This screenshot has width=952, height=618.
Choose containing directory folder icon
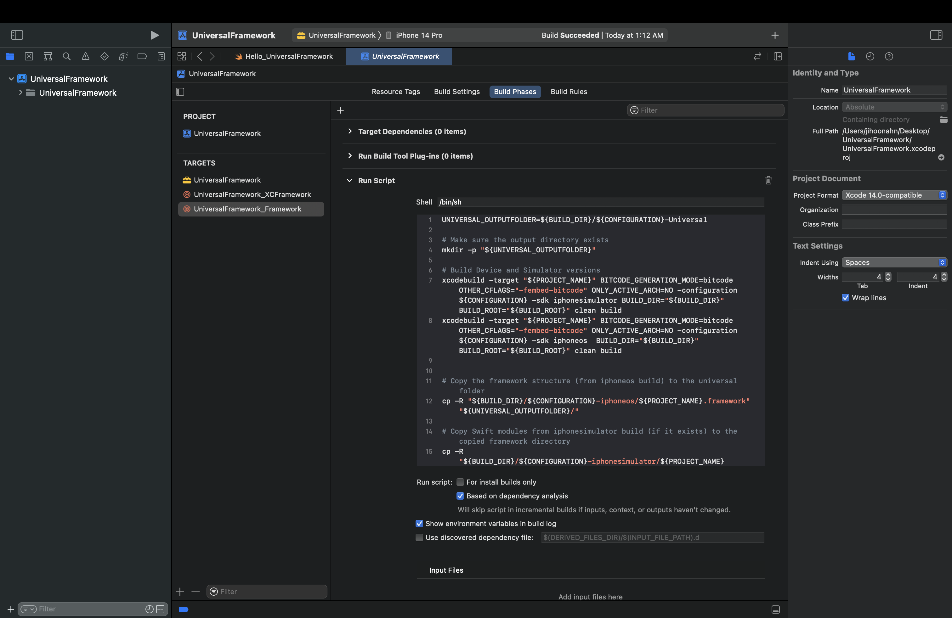click(943, 120)
